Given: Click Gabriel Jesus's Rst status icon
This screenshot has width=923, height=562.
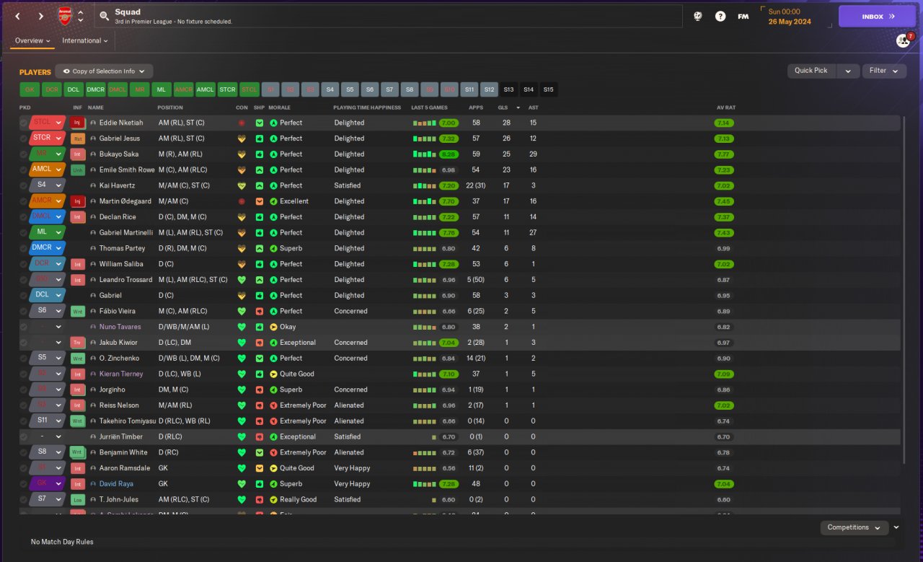Looking at the screenshot, I should [x=77, y=139].
